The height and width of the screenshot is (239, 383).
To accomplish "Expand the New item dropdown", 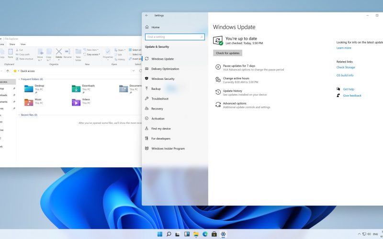I will click(x=91, y=50).
